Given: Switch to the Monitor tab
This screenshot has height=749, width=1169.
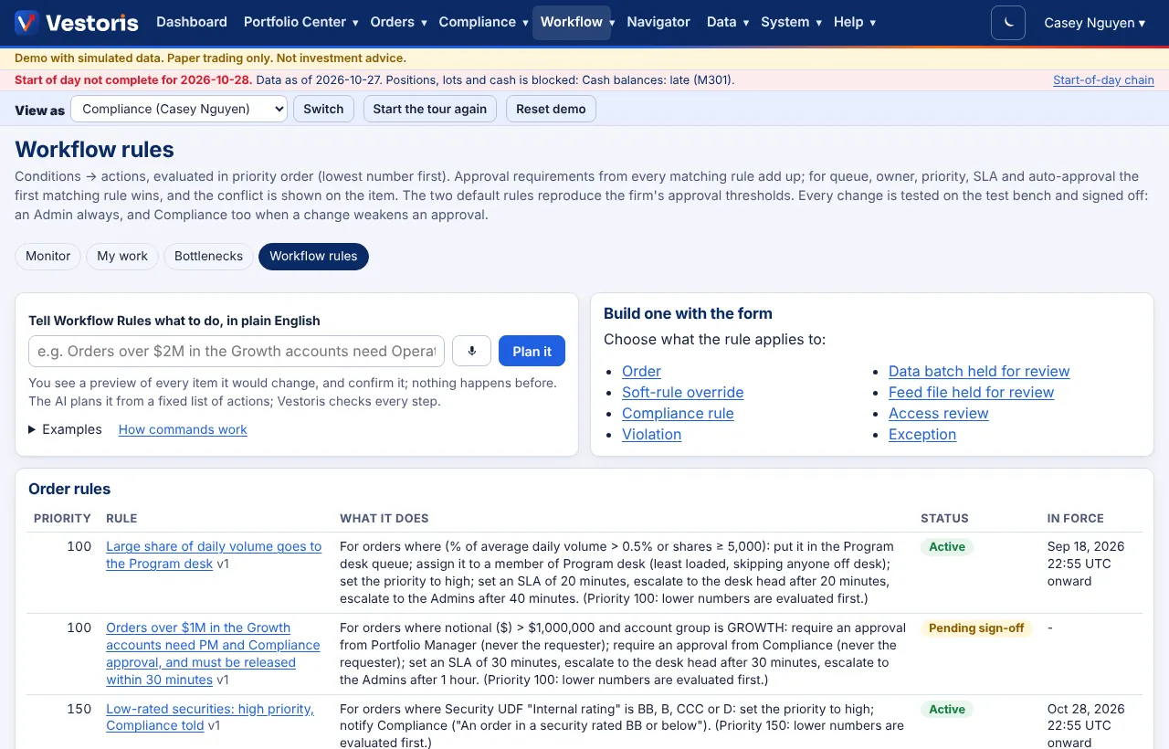Looking at the screenshot, I should click(48, 256).
